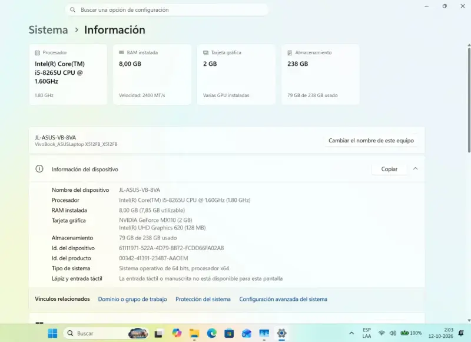Click the magnifier icon in settings search
The image size is (471, 342).
[x=72, y=10]
